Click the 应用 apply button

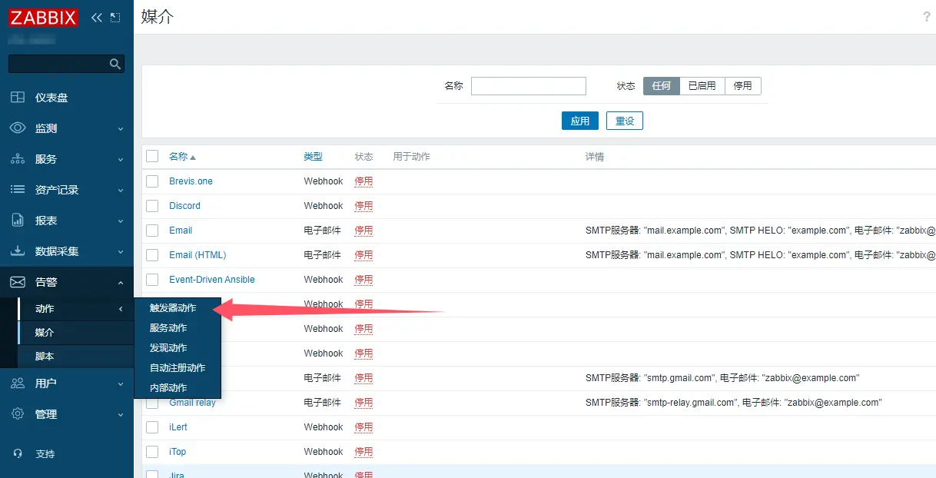click(x=579, y=121)
